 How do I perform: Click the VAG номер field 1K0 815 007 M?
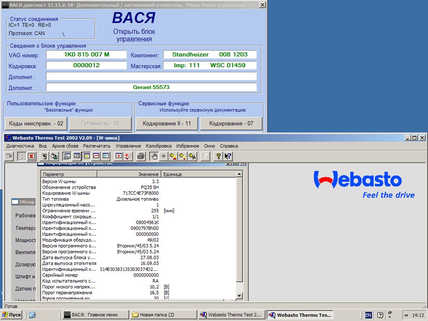tap(86, 54)
